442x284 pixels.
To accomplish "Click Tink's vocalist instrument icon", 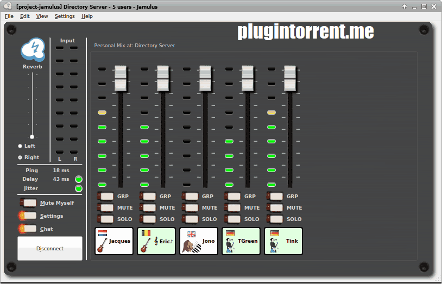I will (x=274, y=245).
